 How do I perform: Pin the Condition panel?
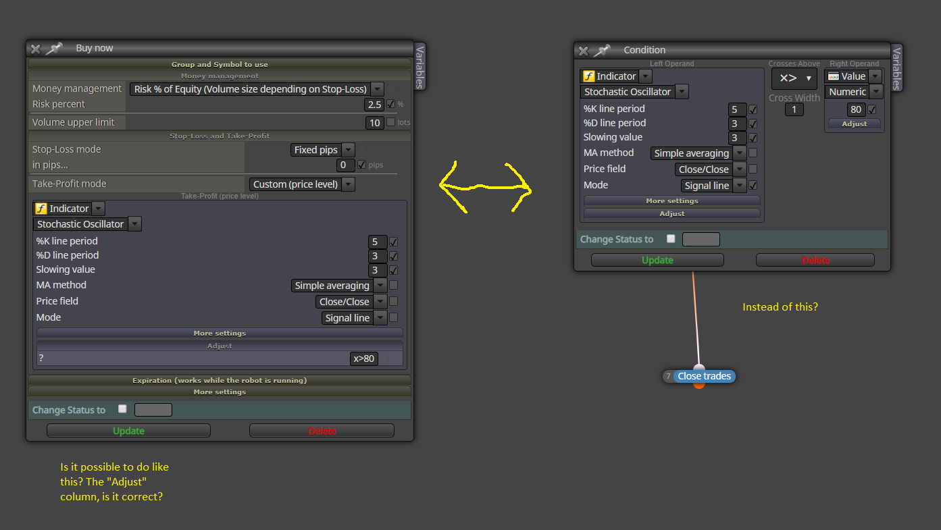(602, 51)
